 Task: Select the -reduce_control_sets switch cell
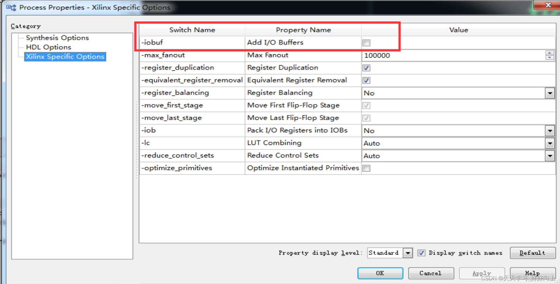click(192, 156)
